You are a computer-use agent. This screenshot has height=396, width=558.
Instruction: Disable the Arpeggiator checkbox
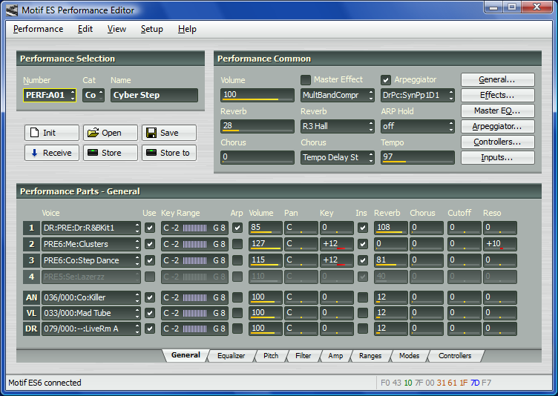(x=386, y=80)
